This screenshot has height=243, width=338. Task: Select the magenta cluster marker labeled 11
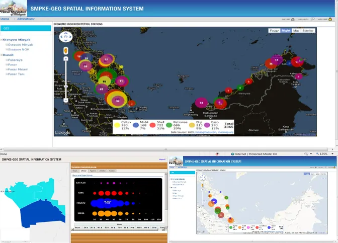click(x=121, y=81)
